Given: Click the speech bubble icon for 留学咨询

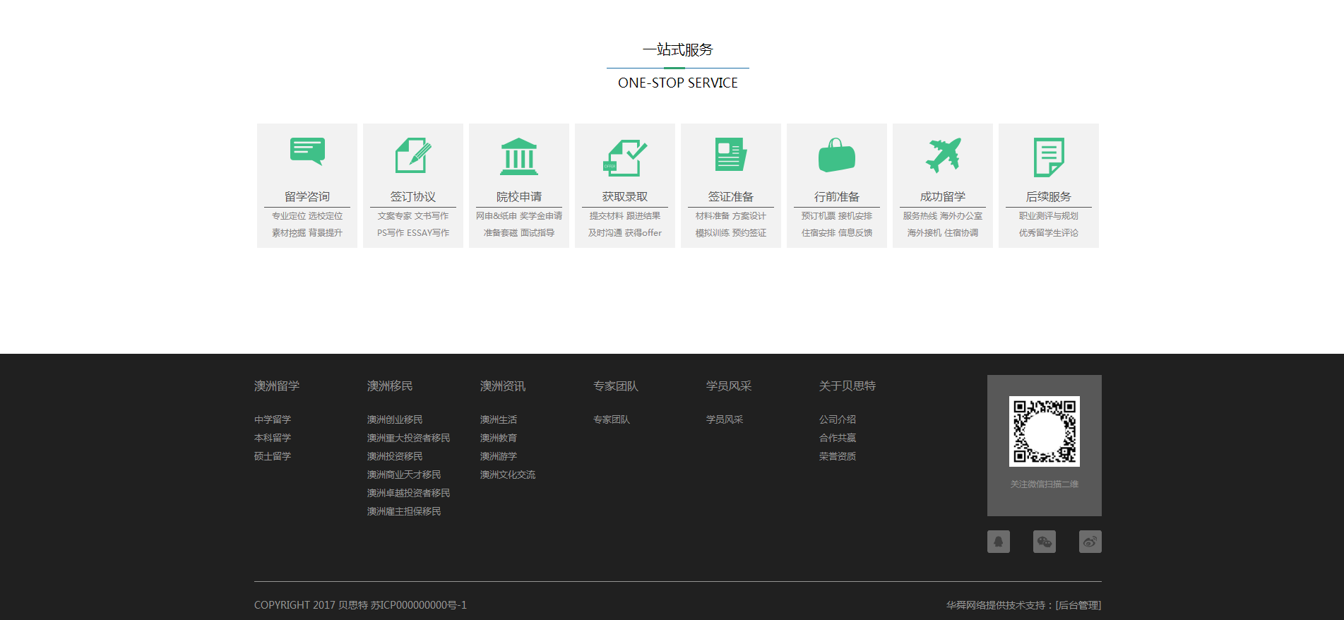Looking at the screenshot, I should (x=307, y=151).
